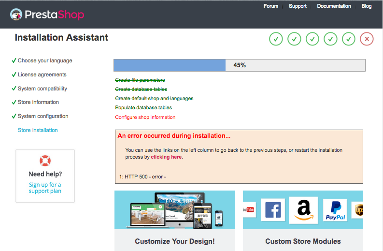
Task: Select the Store installation step
Action: (x=38, y=130)
